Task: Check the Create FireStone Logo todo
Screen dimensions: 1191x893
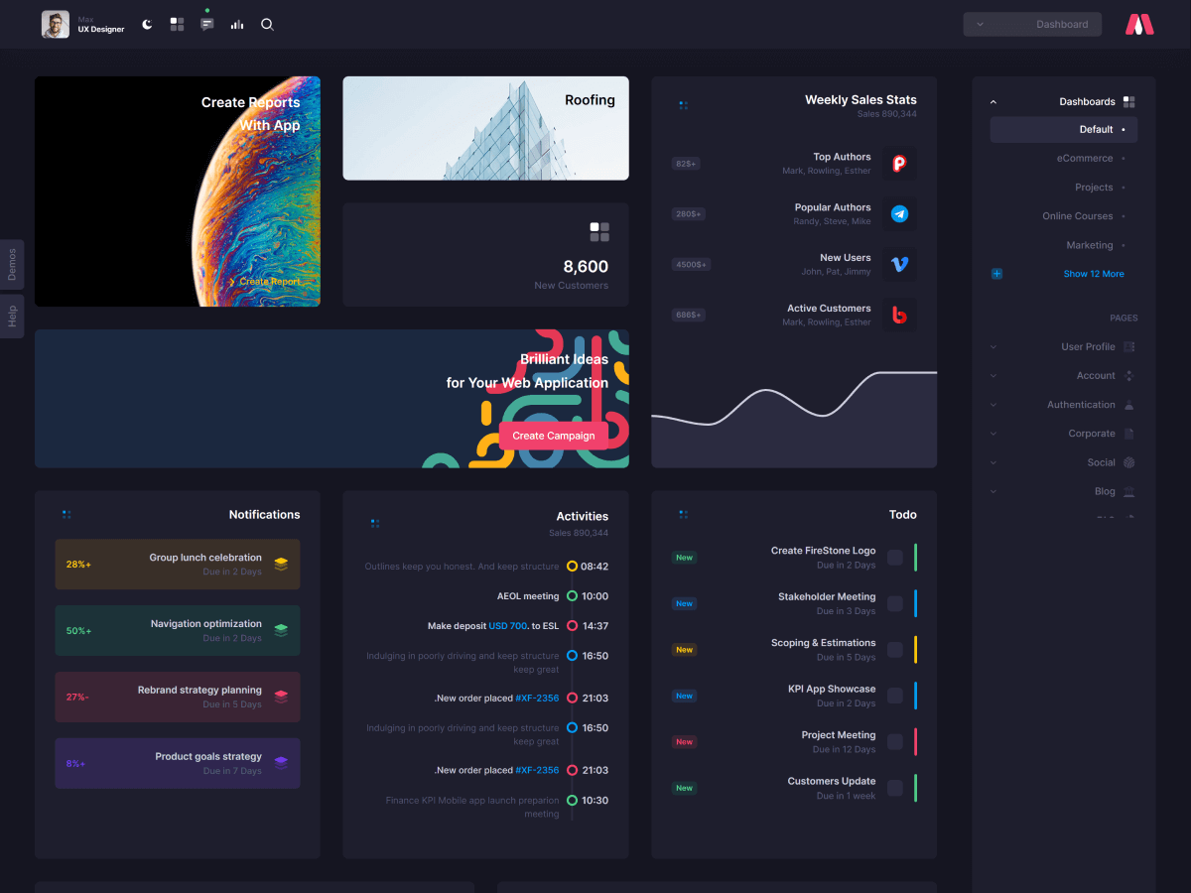Action: pyautogui.click(x=895, y=558)
